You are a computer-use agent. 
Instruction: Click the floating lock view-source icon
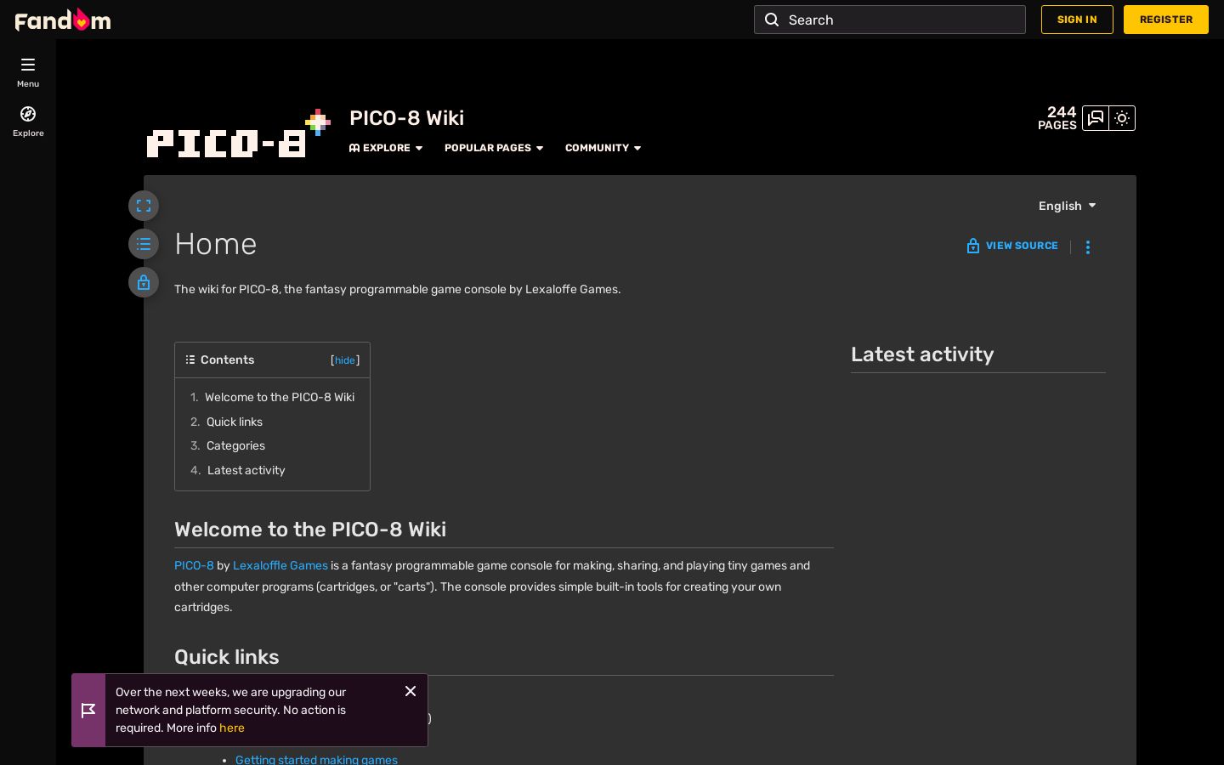coord(144,282)
